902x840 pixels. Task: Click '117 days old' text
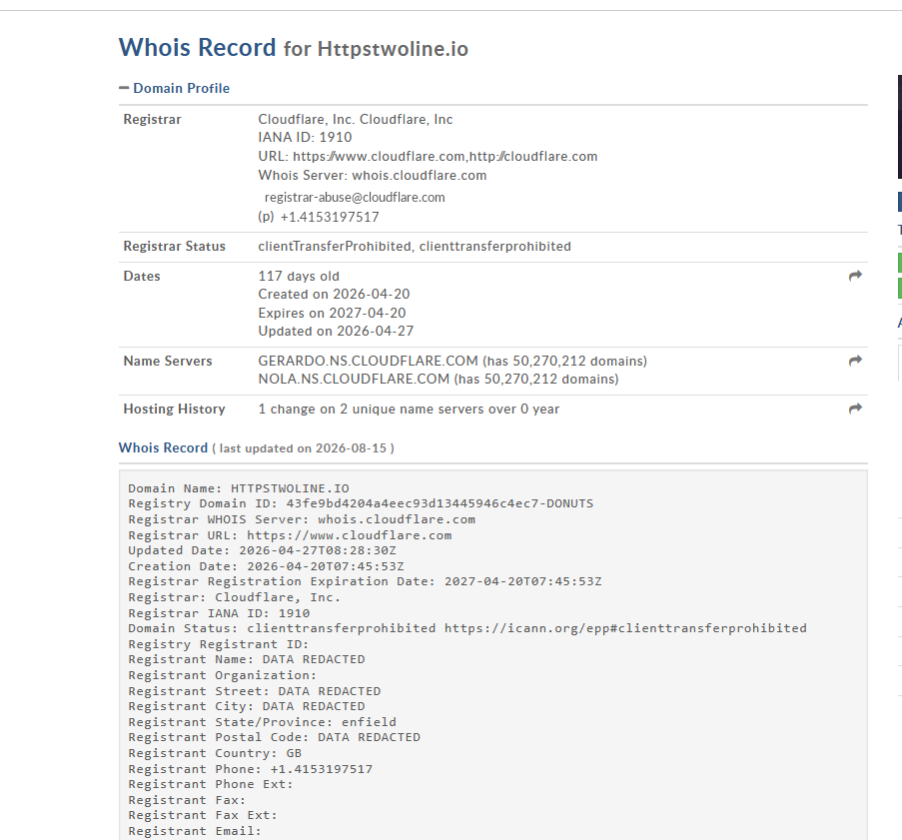[299, 276]
